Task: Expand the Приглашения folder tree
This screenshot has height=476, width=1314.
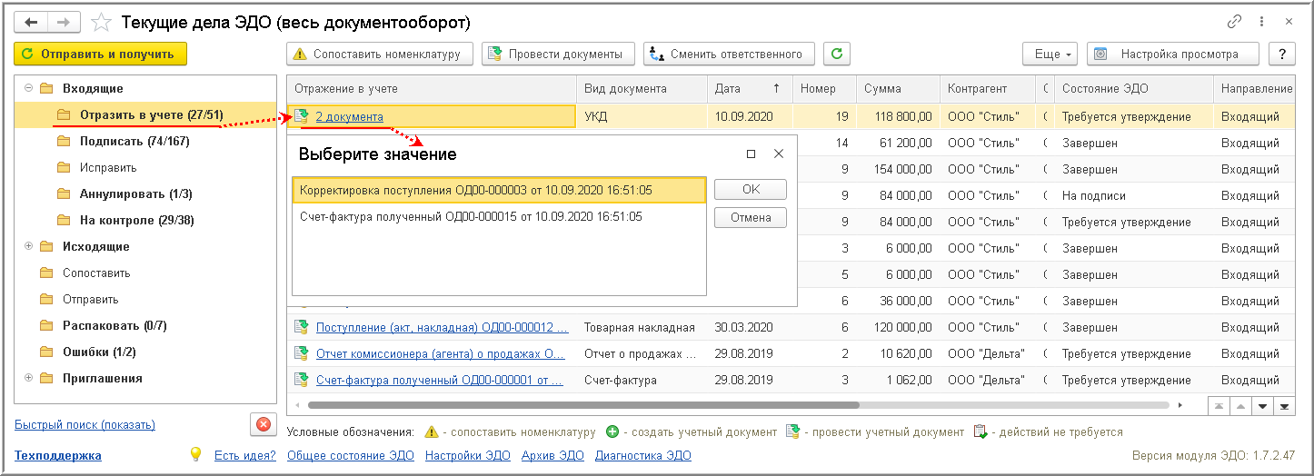Action: click(28, 378)
